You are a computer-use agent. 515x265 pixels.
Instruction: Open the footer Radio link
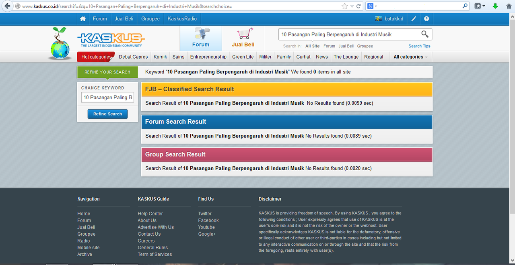tap(84, 241)
